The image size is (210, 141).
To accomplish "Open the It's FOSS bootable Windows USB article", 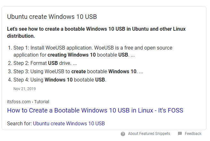I will click(x=95, y=110).
